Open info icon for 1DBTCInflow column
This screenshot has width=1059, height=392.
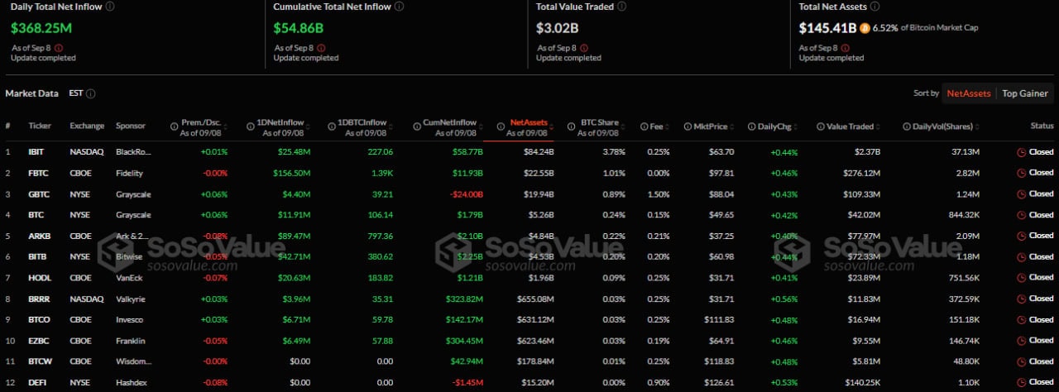(x=332, y=127)
